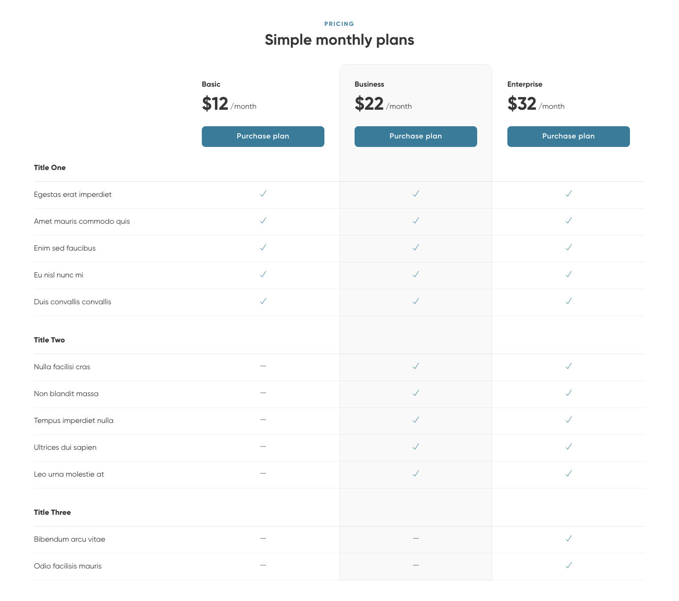
Task: Click Enterprise checkmark for Tempus imperdiet nulla
Action: (x=569, y=420)
